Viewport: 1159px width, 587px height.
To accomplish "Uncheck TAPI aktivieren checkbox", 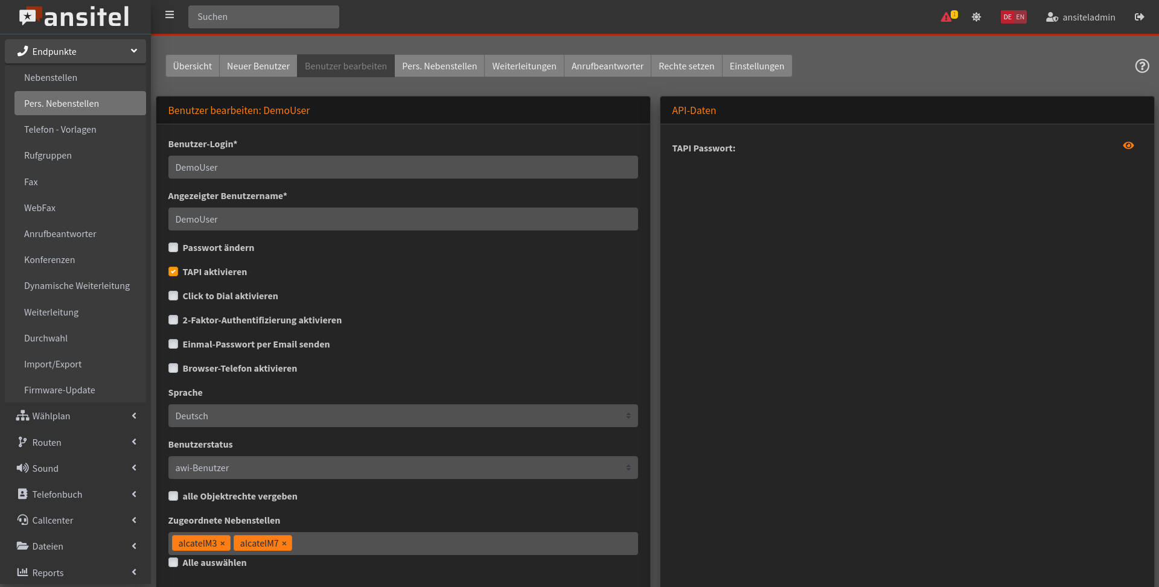I will (x=173, y=271).
